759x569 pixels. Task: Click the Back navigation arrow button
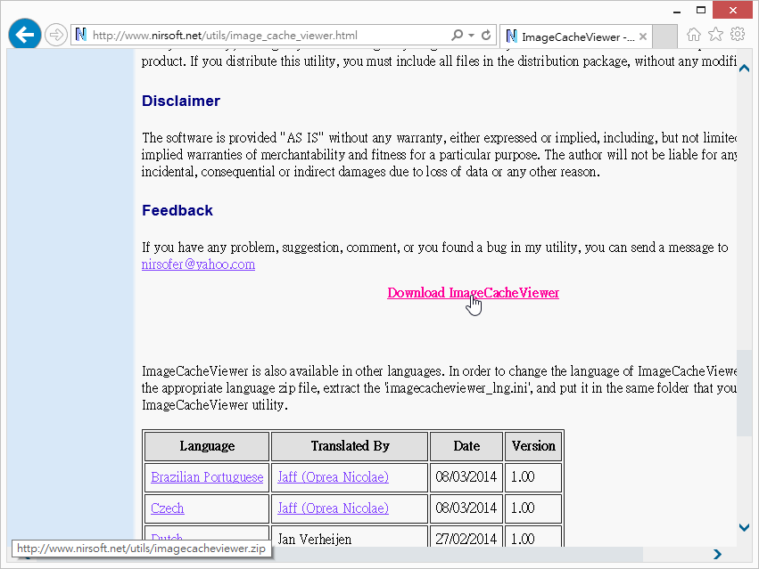[x=25, y=35]
